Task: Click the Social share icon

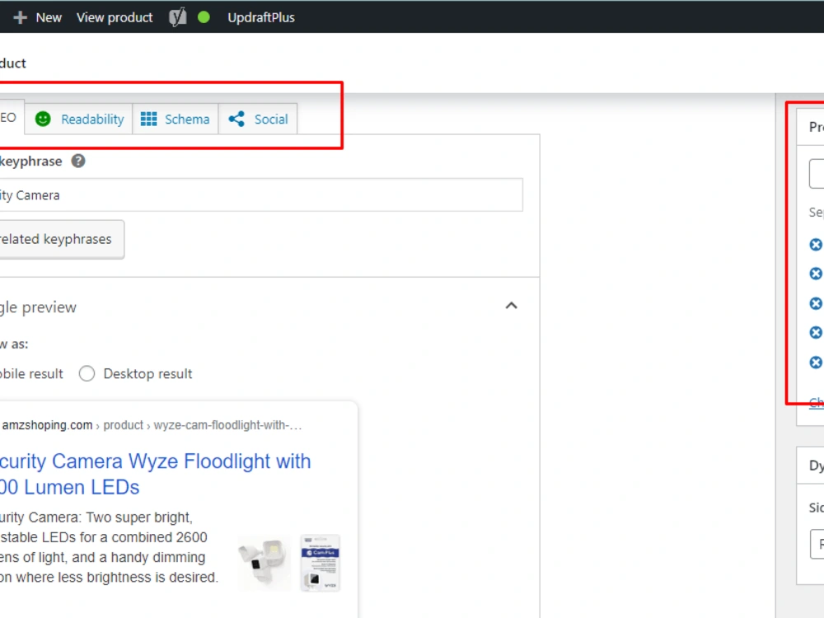Action: (236, 119)
